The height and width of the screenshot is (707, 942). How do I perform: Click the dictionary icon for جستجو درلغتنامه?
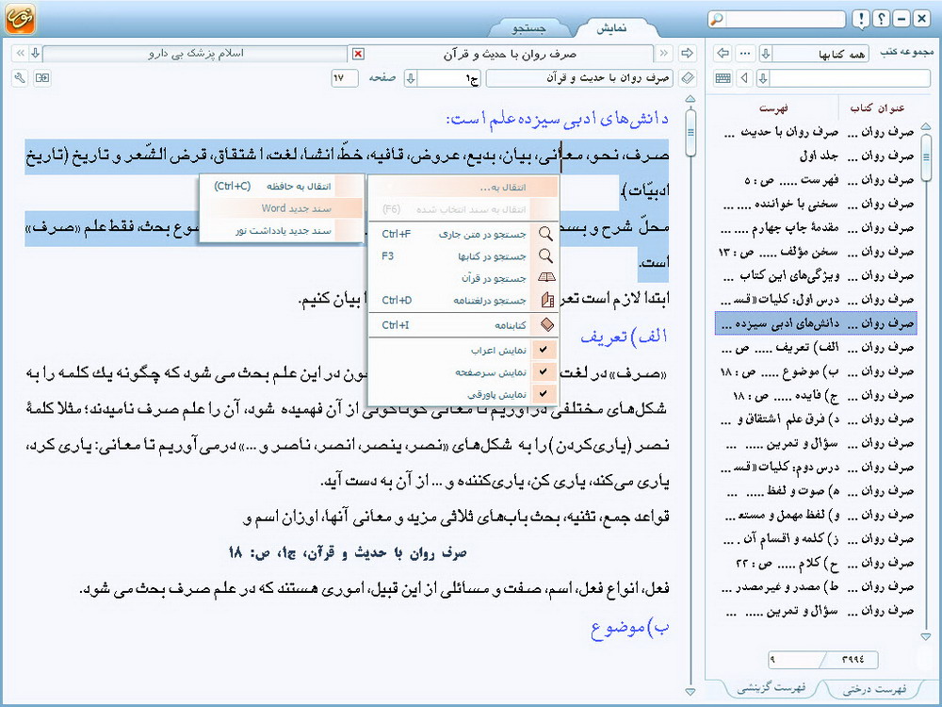click(x=546, y=300)
